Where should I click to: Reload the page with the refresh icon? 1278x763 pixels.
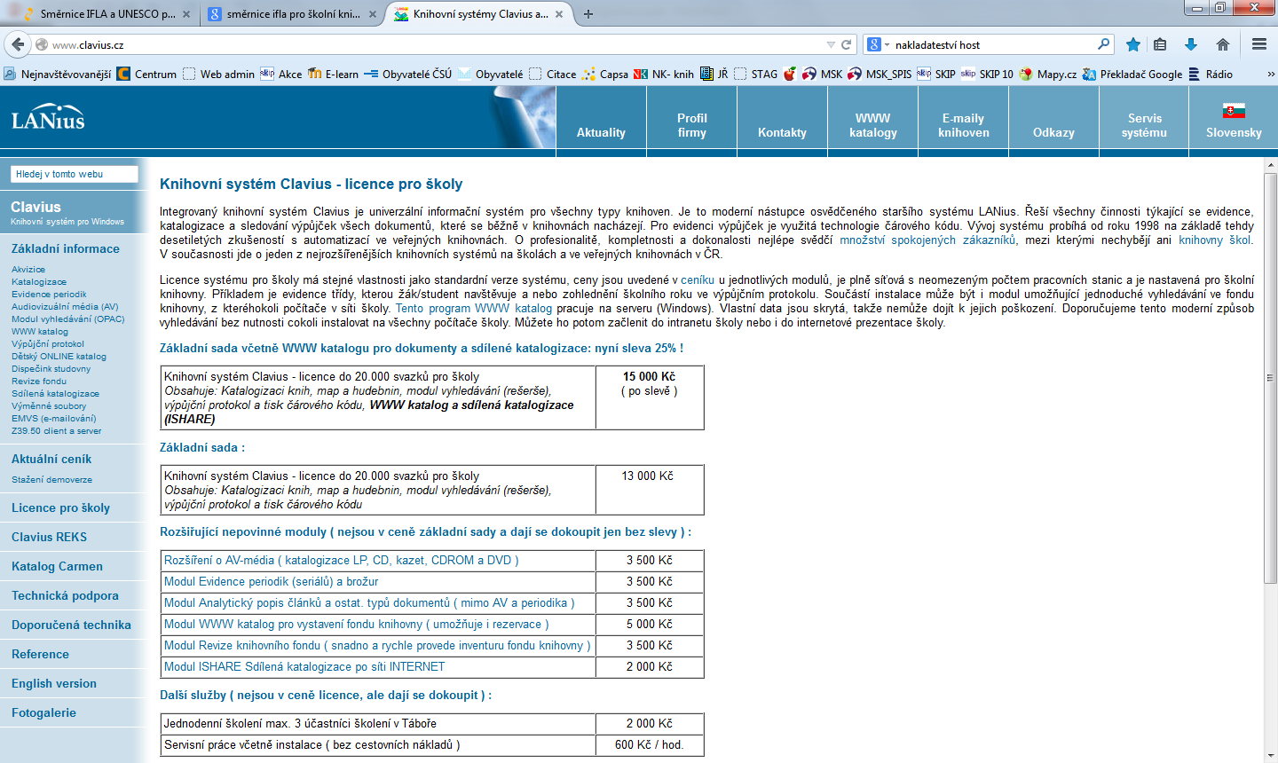pyautogui.click(x=847, y=44)
